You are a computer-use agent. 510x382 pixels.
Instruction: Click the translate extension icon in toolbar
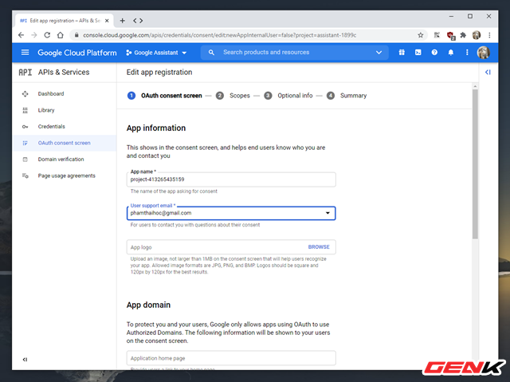pyautogui.click(x=437, y=35)
